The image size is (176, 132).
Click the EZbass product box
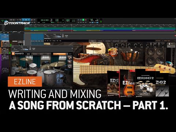pos(127,84)
